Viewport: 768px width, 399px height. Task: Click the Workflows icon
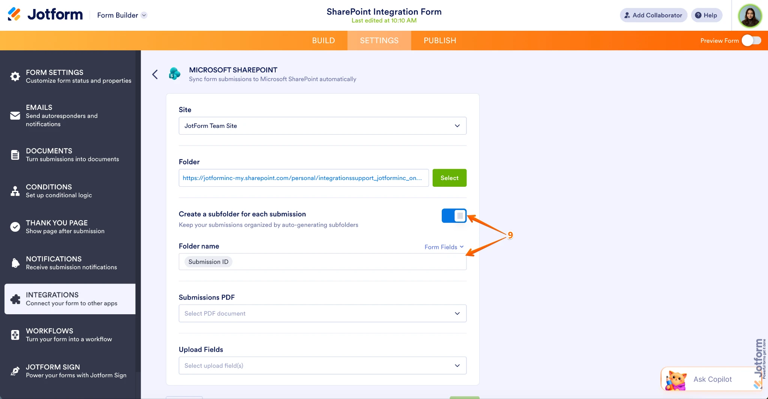pos(15,335)
